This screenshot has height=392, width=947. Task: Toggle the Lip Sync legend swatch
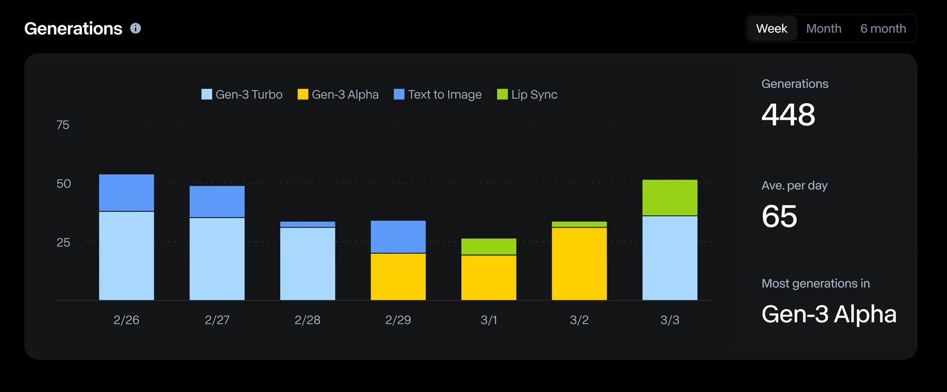click(x=502, y=94)
